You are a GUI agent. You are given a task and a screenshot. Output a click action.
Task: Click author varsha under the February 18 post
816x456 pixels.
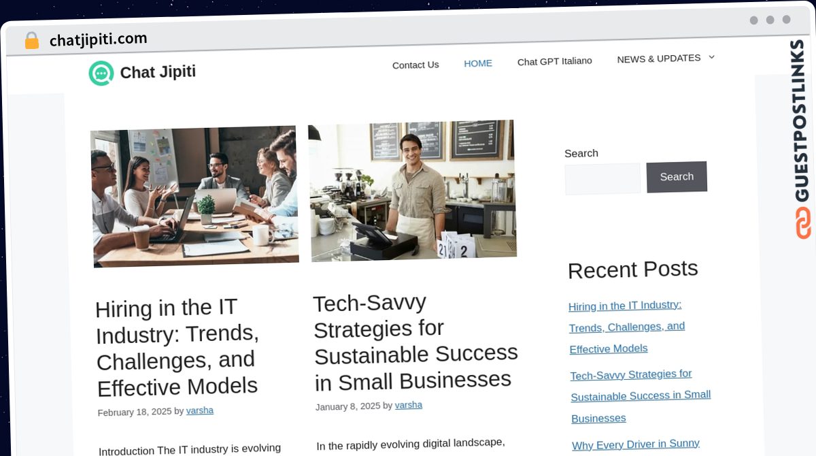[x=200, y=410]
